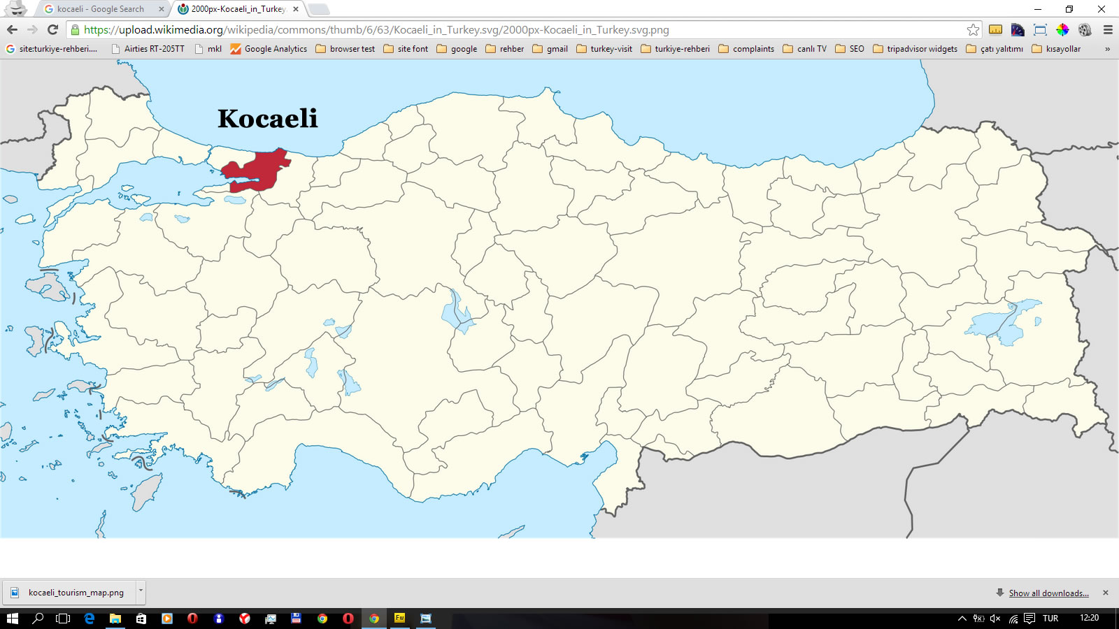
Task: Bookmark this page with the star icon
Action: pos(973,30)
